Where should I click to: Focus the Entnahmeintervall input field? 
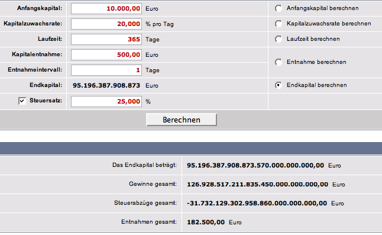click(x=106, y=70)
